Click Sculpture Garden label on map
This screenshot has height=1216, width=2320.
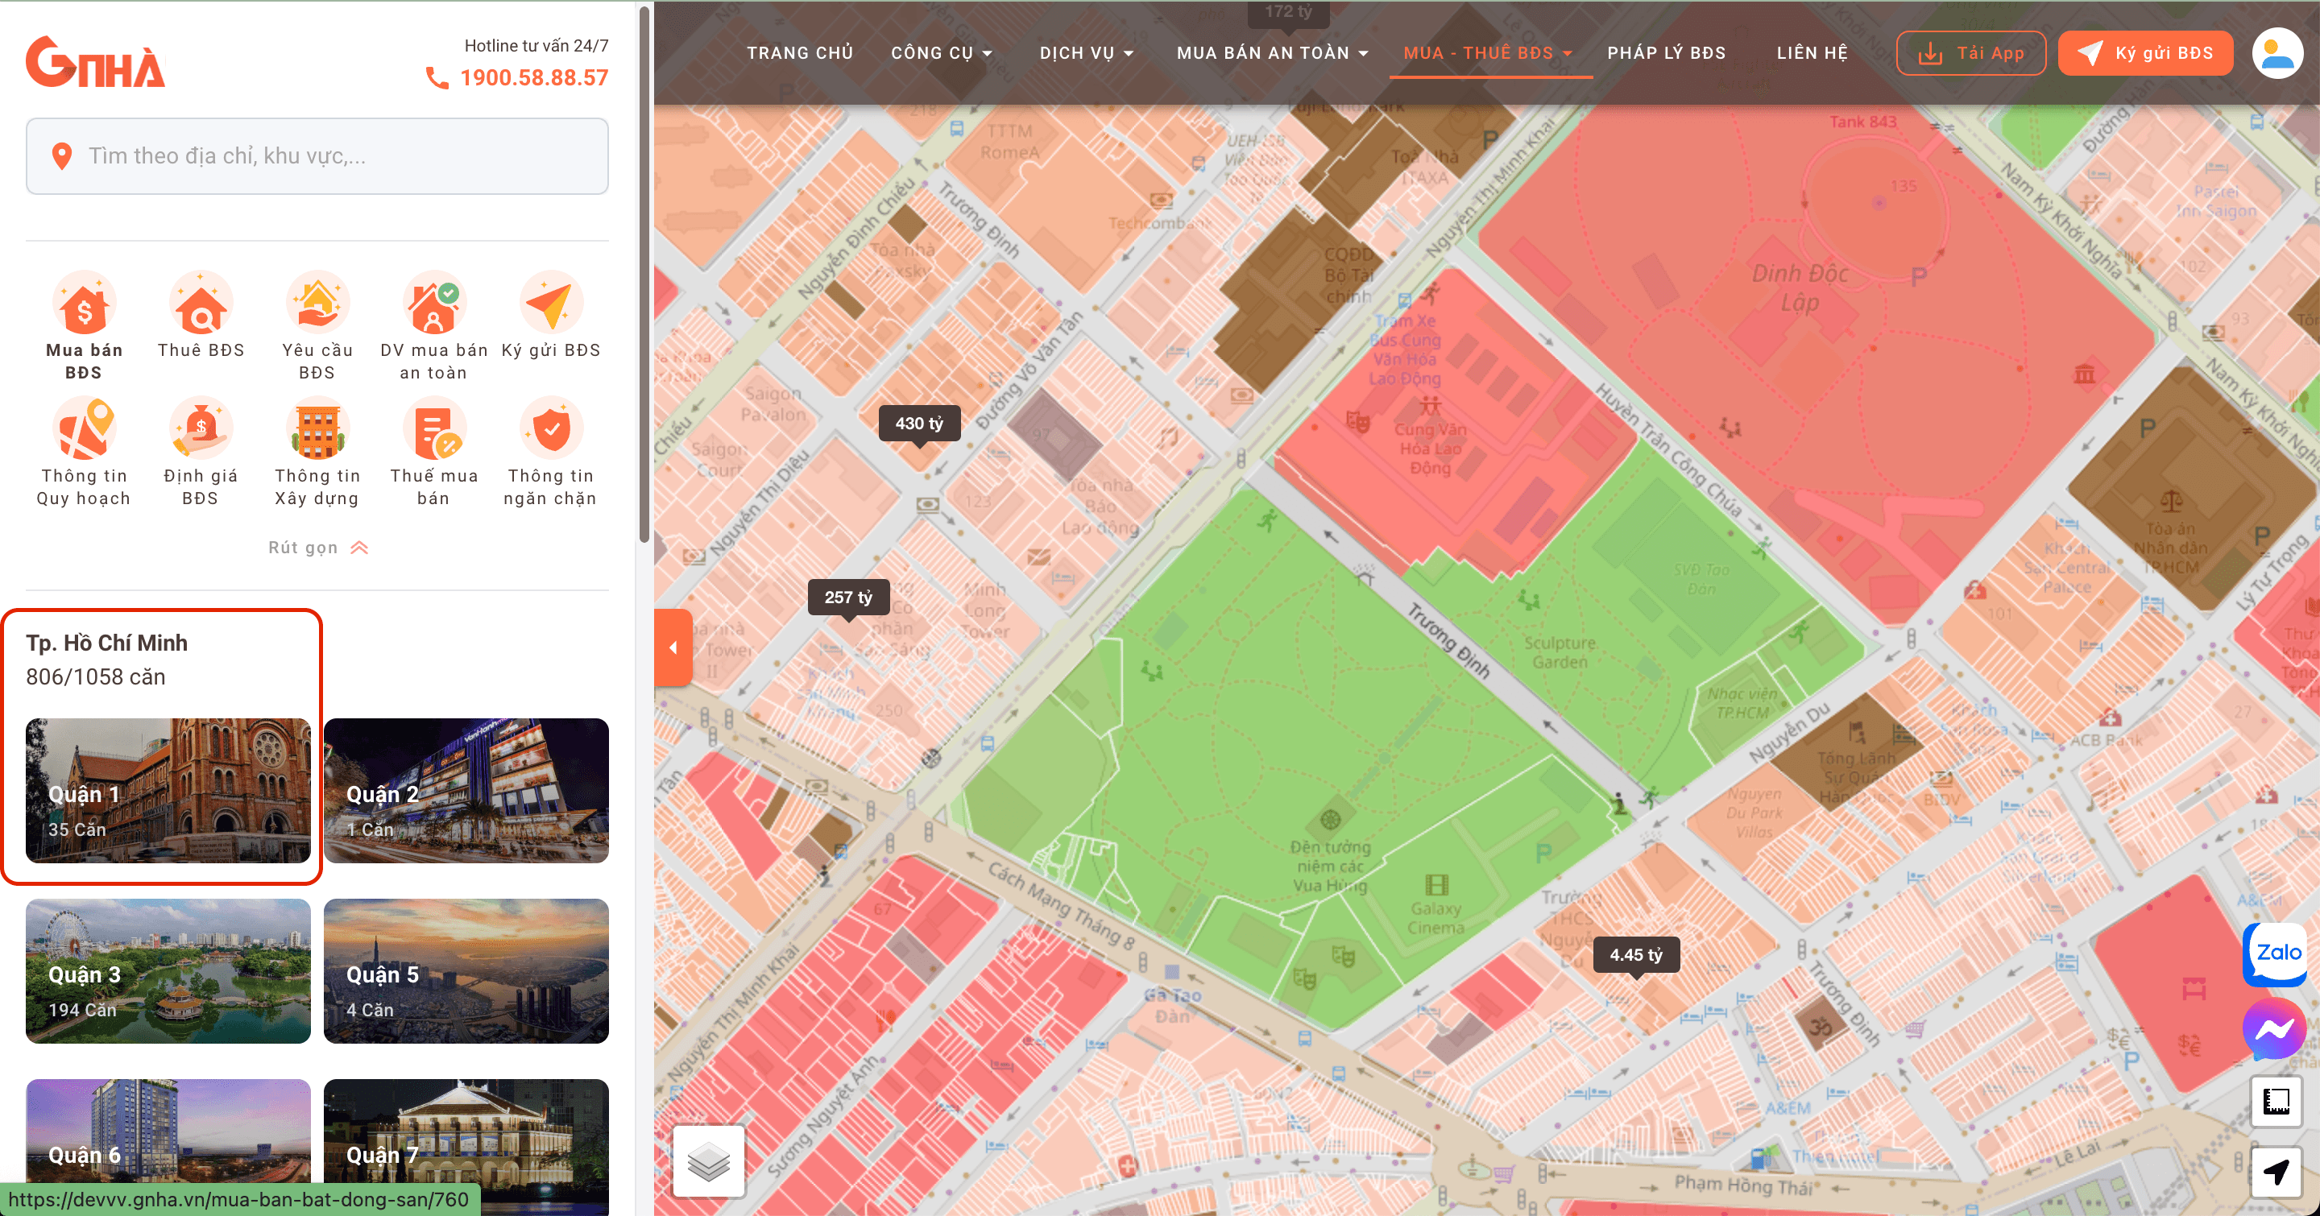coord(1560,652)
